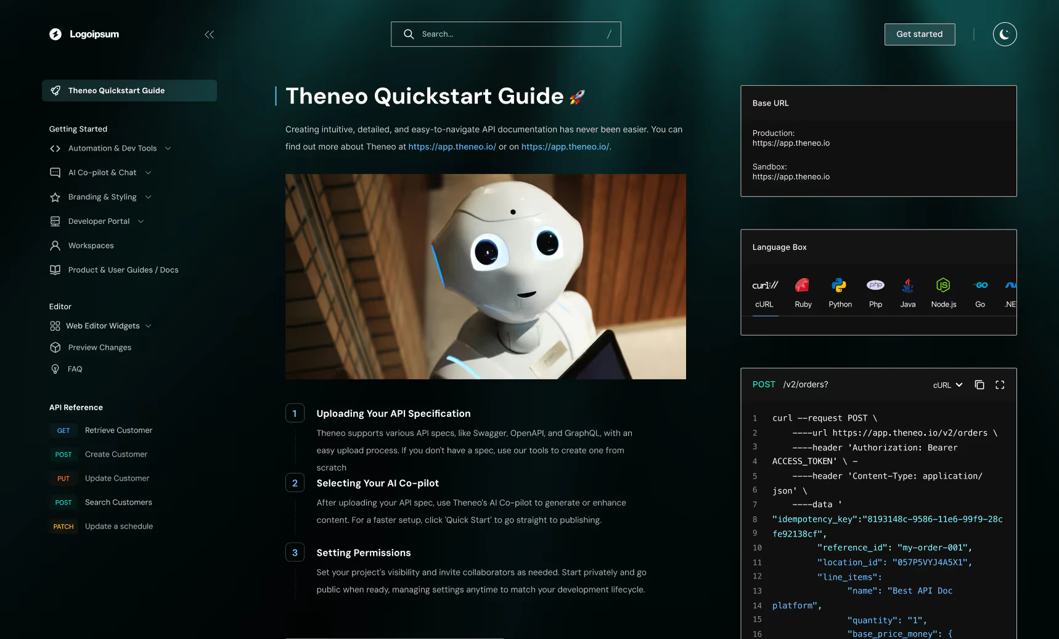The width and height of the screenshot is (1059, 639).
Task: Expand the code sample to fullscreen
Action: tap(1000, 384)
